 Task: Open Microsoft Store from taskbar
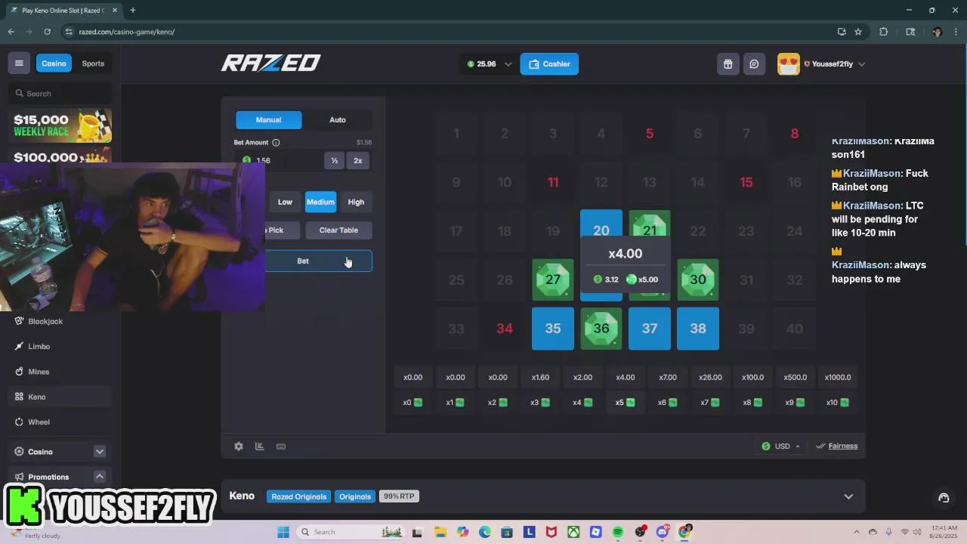[507, 532]
